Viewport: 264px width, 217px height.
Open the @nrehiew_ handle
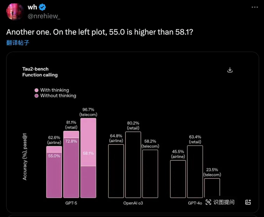pyautogui.click(x=44, y=16)
